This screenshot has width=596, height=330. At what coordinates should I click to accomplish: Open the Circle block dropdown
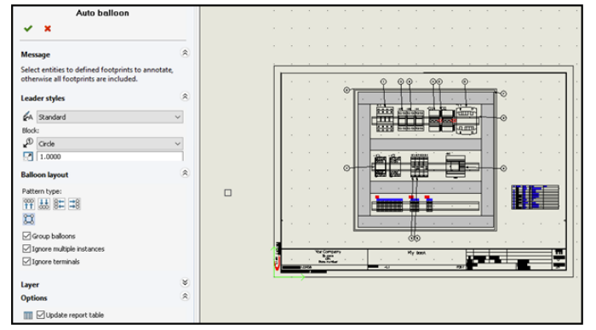click(x=110, y=144)
